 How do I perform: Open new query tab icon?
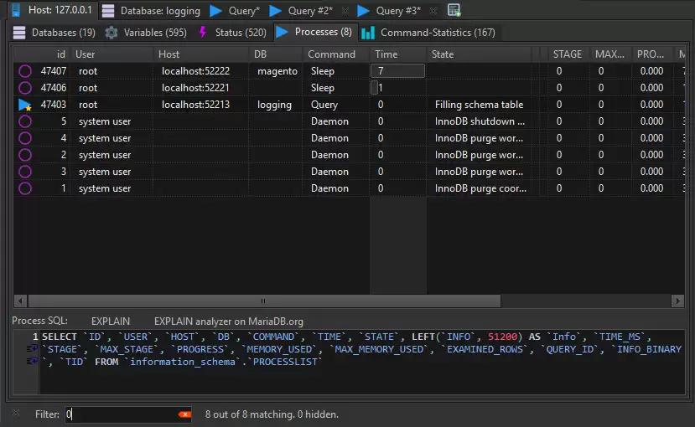pyautogui.click(x=454, y=11)
